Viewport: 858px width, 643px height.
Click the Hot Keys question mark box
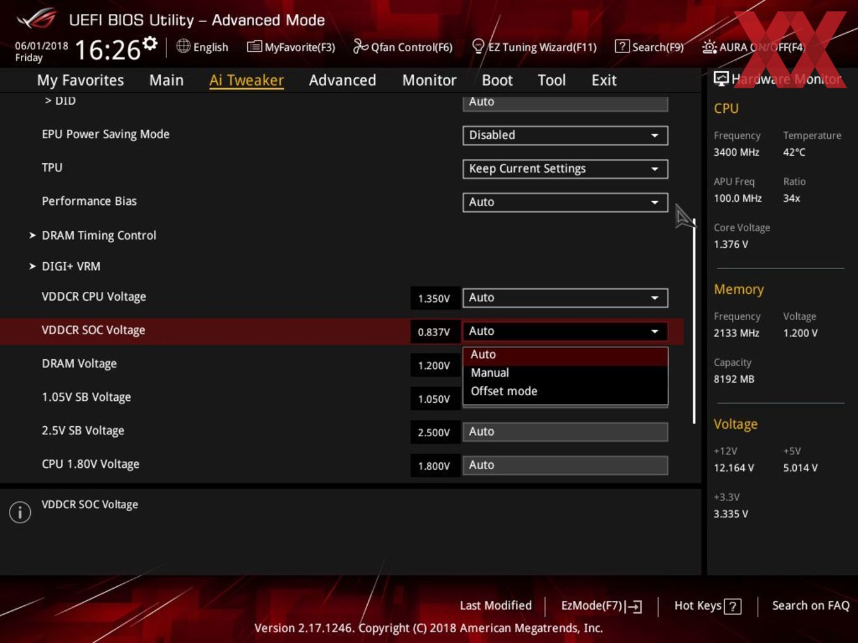click(732, 606)
